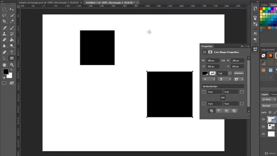Image resolution: width=277 pixels, height=156 pixels.
Task: Open the stroke width dropdown
Action: 230,73
